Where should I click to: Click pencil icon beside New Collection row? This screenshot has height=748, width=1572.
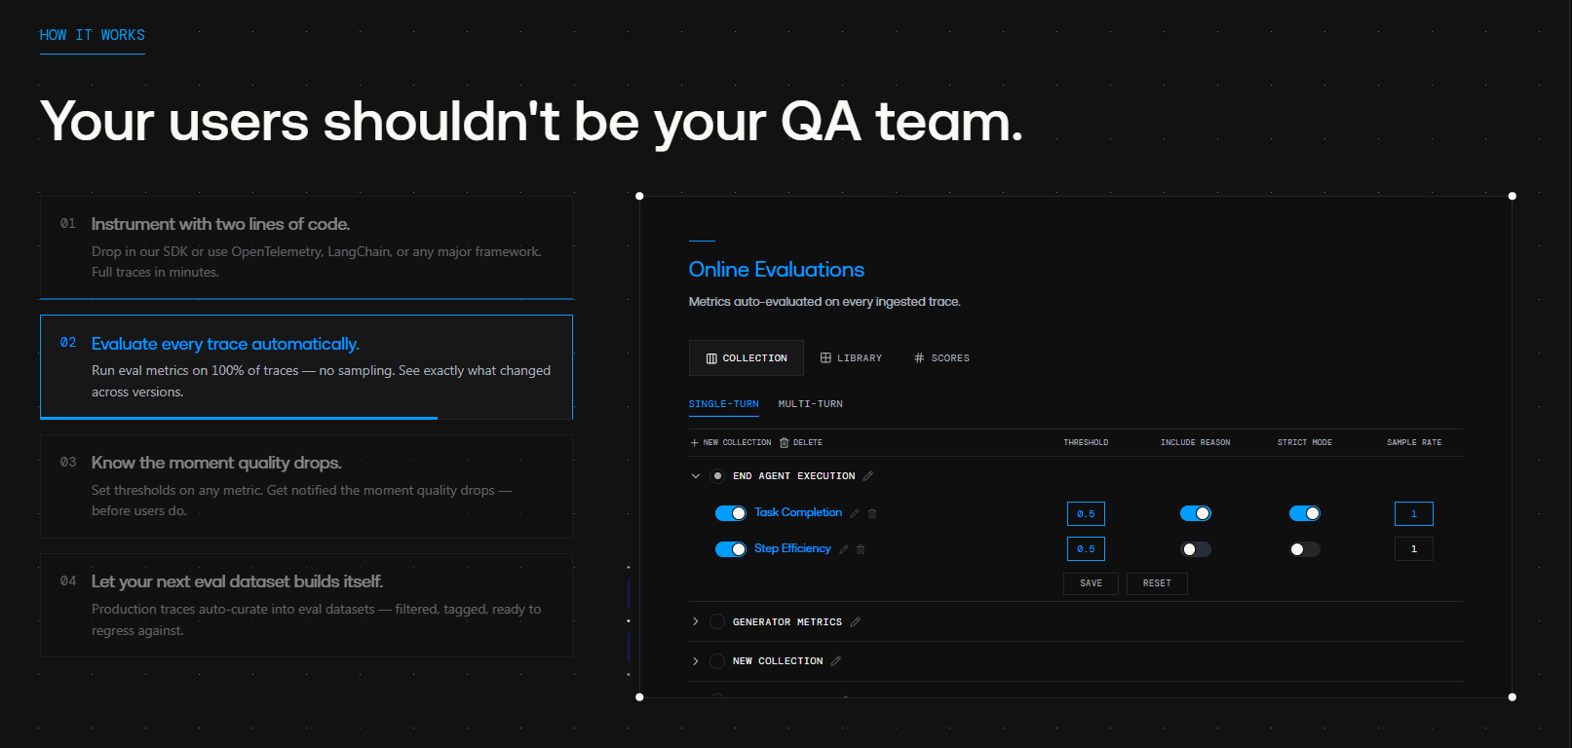click(x=836, y=661)
